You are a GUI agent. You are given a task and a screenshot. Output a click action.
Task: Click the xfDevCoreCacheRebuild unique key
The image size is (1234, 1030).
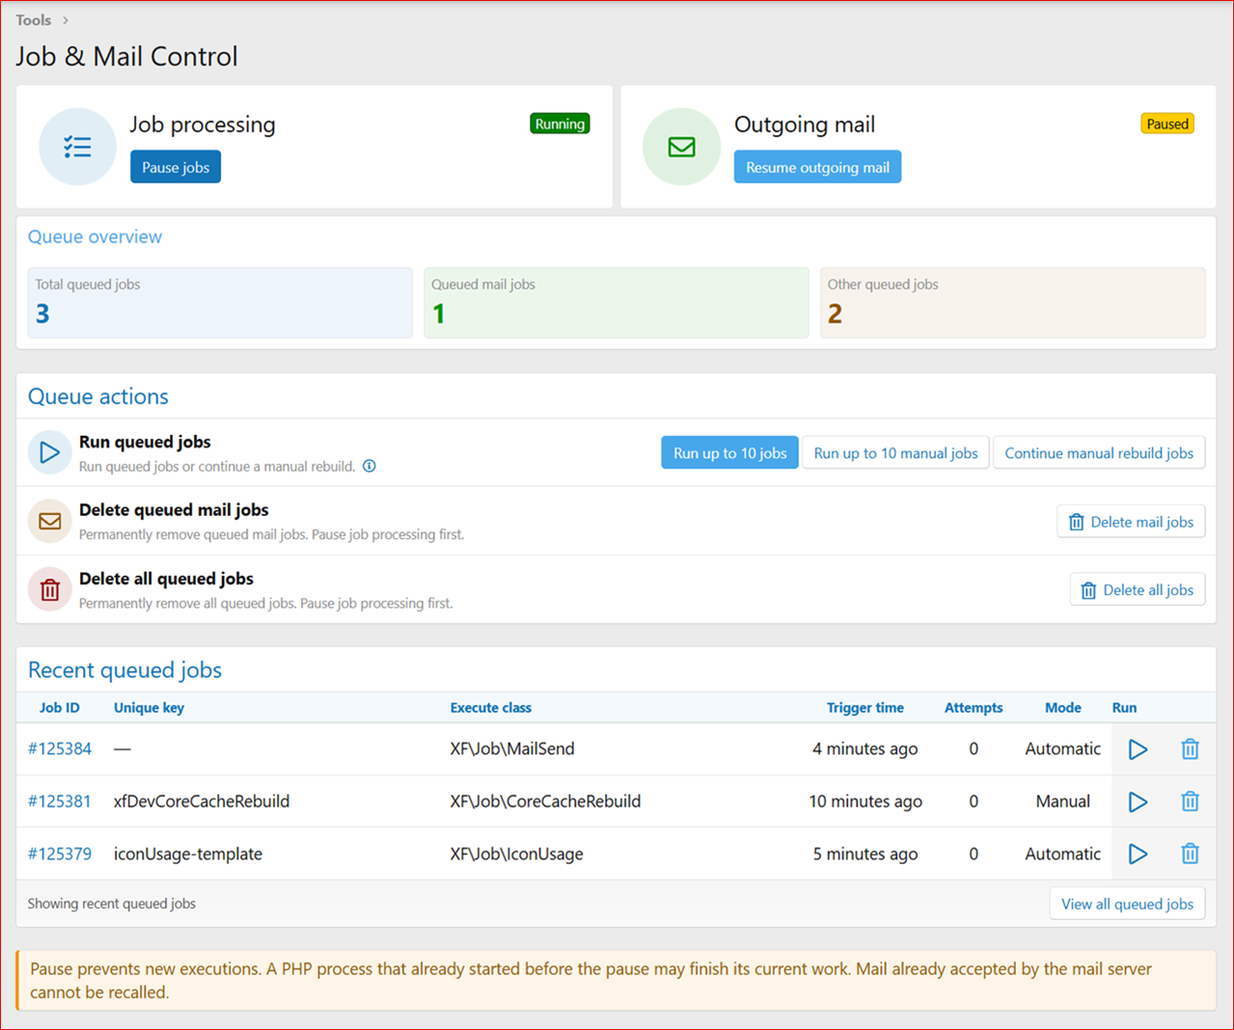[202, 800]
